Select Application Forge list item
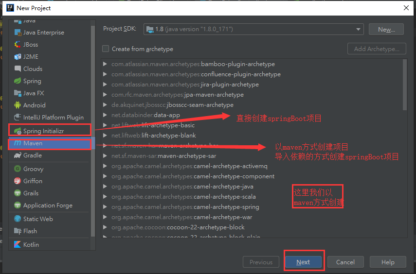This screenshot has height=274, width=416. coord(50,205)
